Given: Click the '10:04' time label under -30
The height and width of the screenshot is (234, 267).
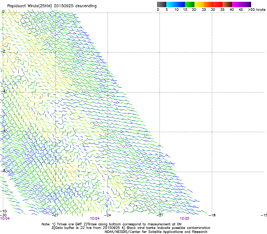Looking at the screenshot, I should coord(5,219).
